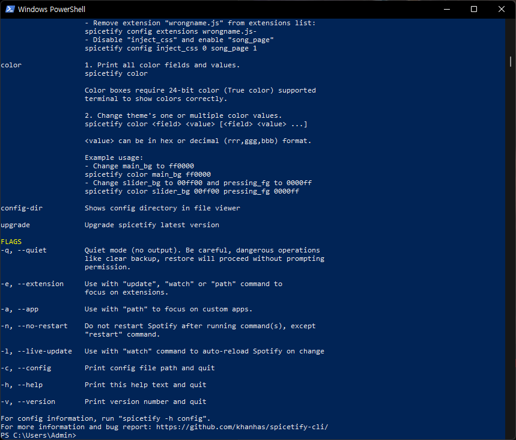Click 'Shows config directory in file viewer'
516x440 pixels.
[162, 208]
